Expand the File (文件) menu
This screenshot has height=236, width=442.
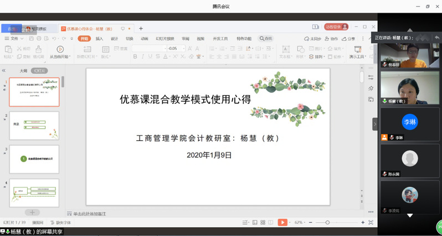click(x=14, y=39)
